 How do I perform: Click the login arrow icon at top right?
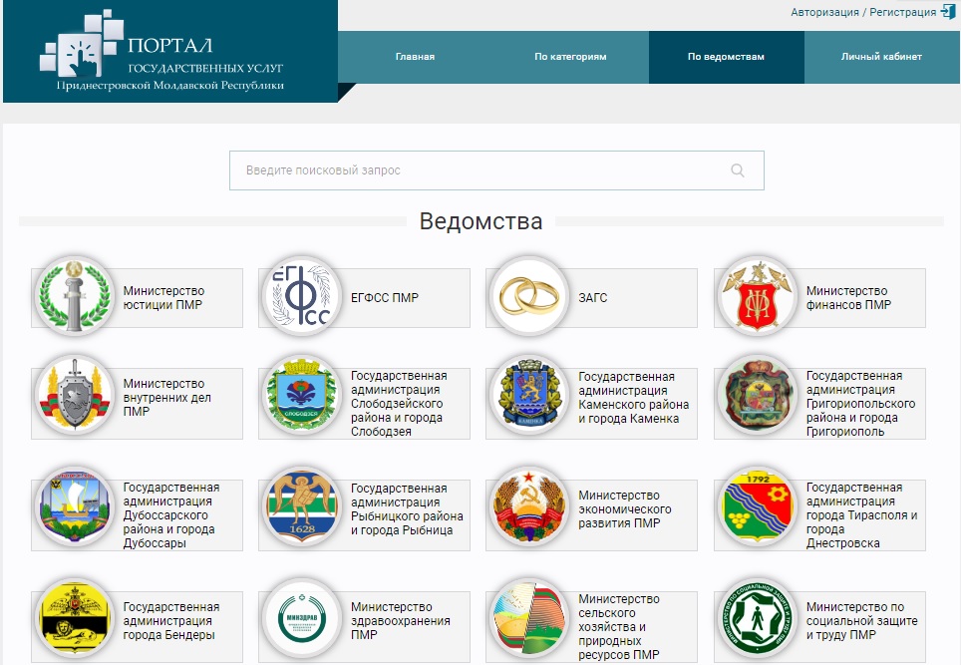947,12
